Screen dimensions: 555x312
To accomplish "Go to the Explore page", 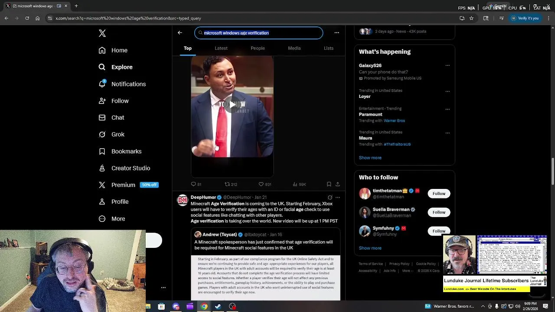I will (x=115, y=67).
